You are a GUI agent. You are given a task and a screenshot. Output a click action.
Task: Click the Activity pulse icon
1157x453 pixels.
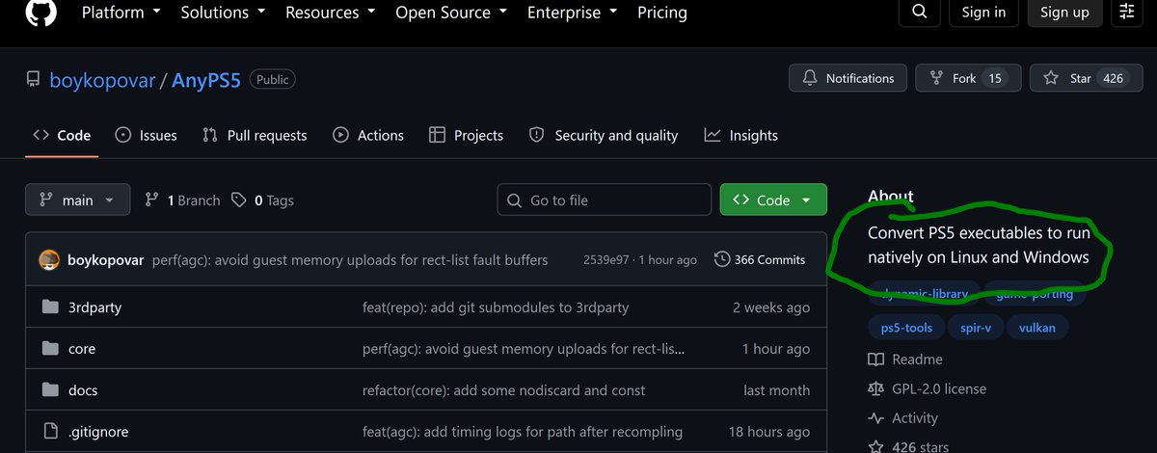point(875,418)
